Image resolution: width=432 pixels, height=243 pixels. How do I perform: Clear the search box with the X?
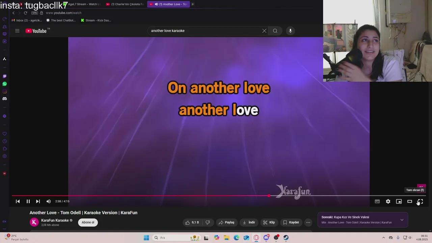tap(264, 31)
